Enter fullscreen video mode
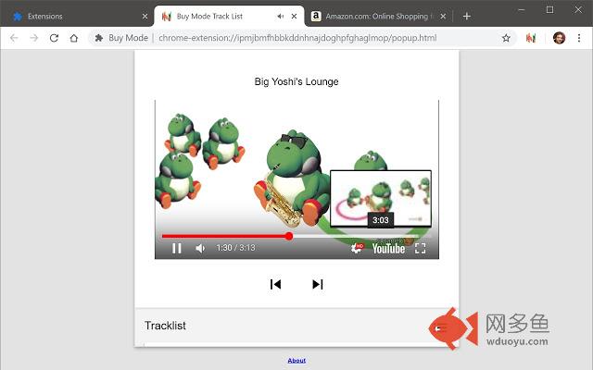The image size is (593, 370). point(420,248)
